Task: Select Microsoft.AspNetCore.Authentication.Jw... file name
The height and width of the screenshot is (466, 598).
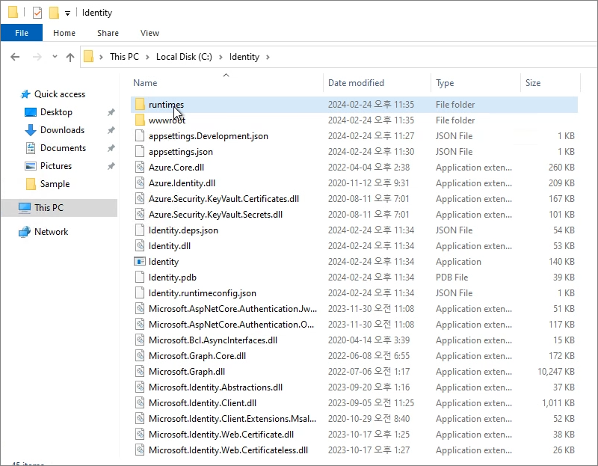Action: pos(232,308)
